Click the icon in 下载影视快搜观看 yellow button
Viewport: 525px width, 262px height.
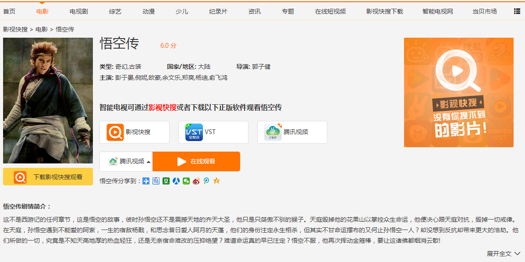(20, 177)
